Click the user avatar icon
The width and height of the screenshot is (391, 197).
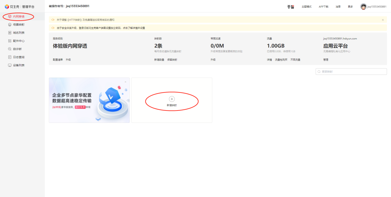point(363,6)
